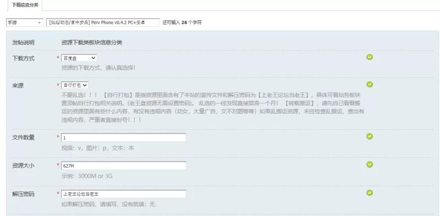Click hint text 资源的下载方式，请认真选择

tap(98, 68)
